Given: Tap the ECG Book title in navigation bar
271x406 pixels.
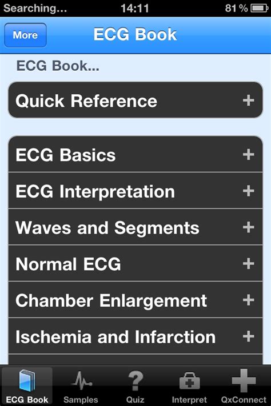Looking at the screenshot, I should click(135, 34).
